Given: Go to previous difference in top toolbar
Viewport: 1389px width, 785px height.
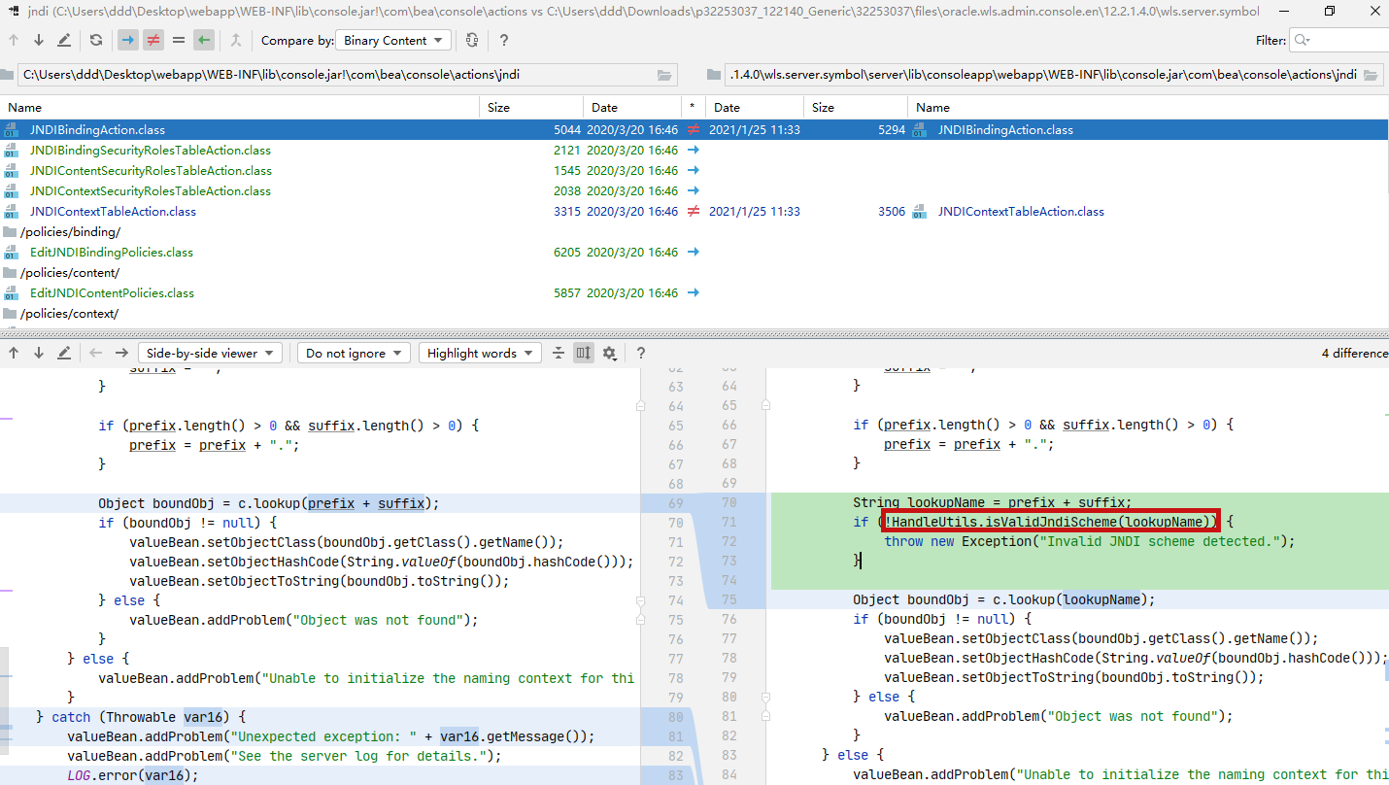Looking at the screenshot, I should tap(14, 40).
